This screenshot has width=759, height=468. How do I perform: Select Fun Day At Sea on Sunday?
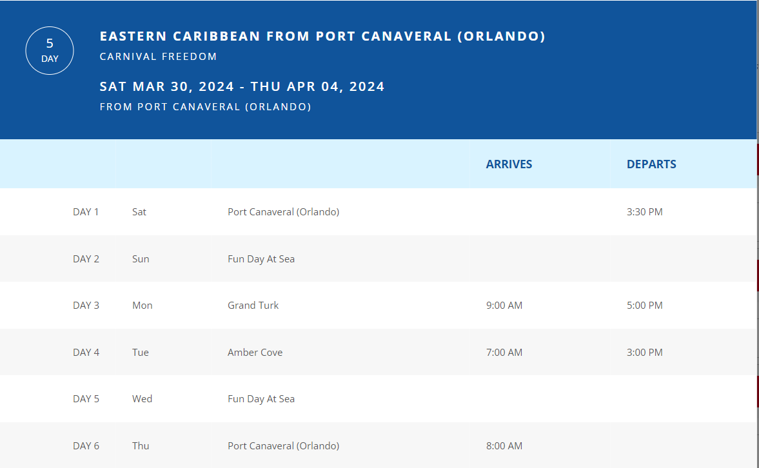click(261, 259)
